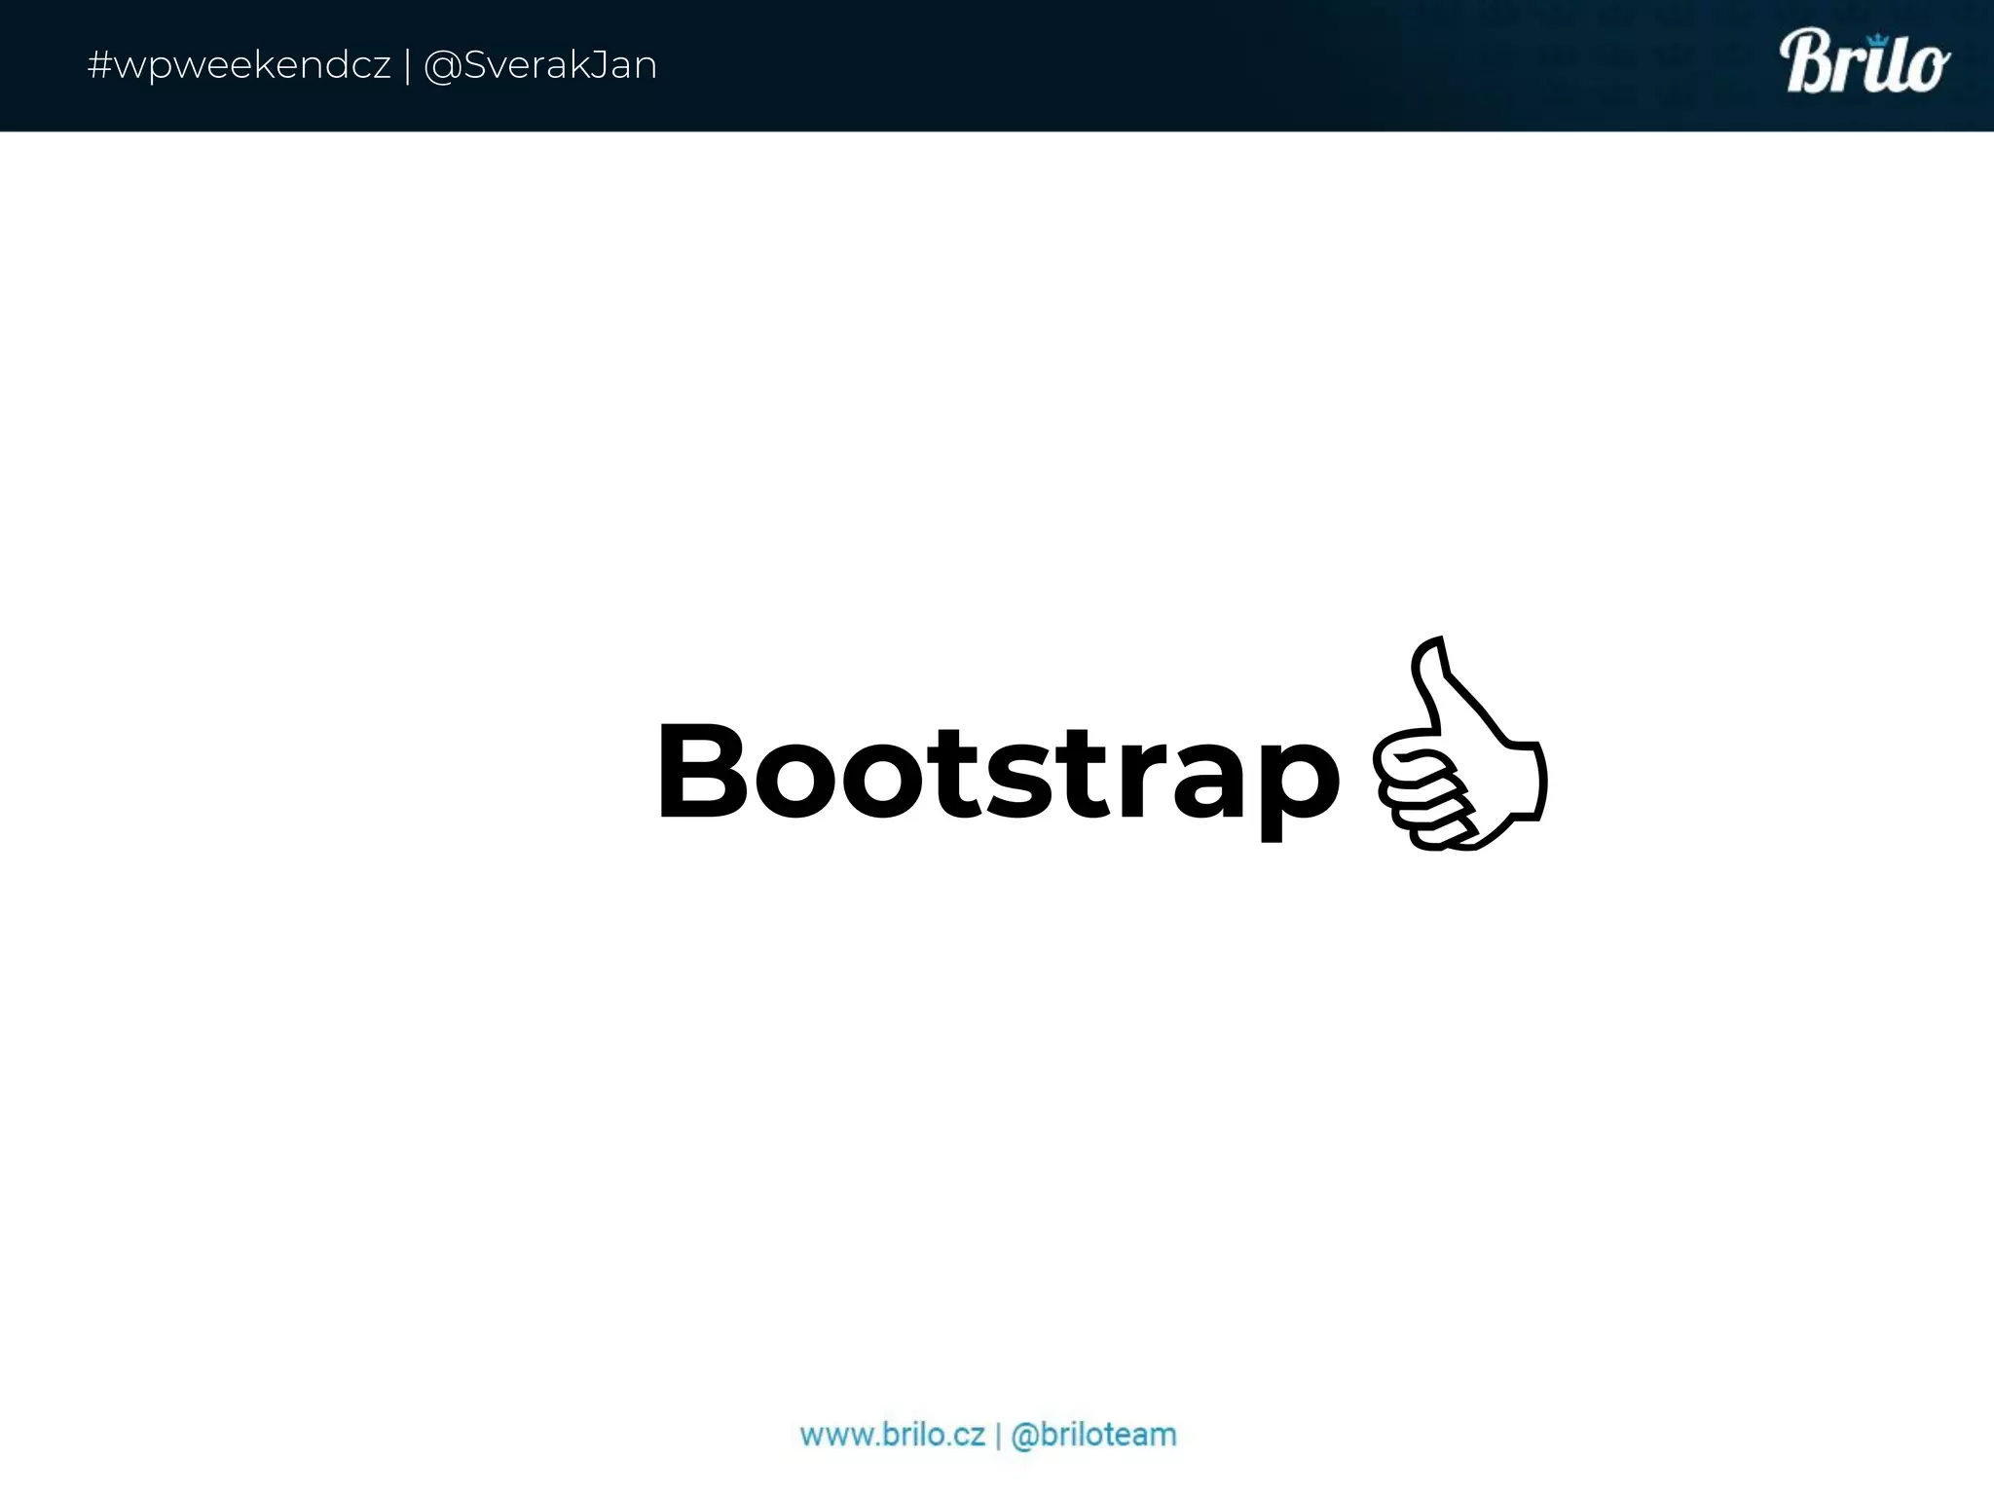Open the www.brilo.cz footer link
1994x1495 pixels.
tap(893, 1435)
